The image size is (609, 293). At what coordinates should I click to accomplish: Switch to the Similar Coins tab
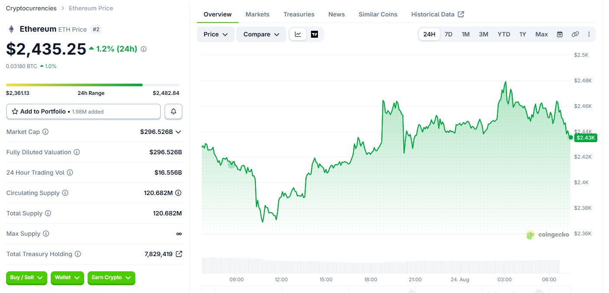click(x=378, y=14)
